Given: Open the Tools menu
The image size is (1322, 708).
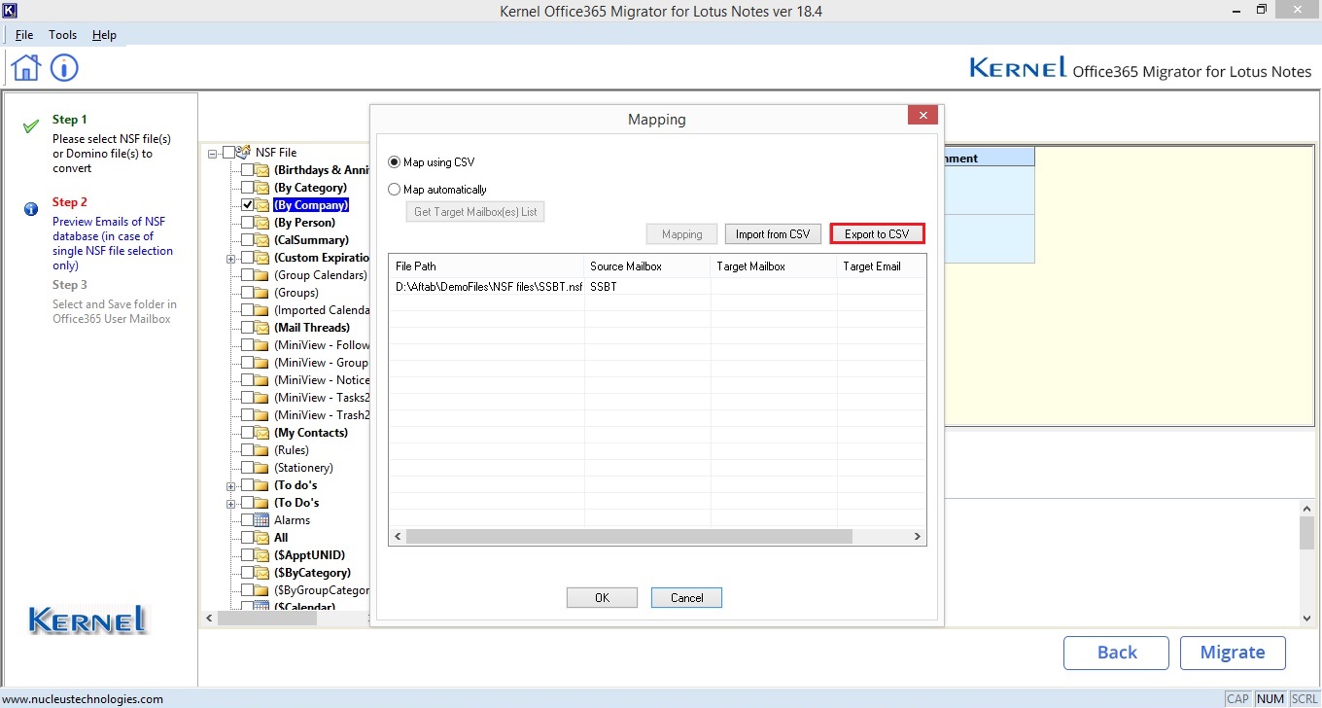Looking at the screenshot, I should tap(62, 35).
